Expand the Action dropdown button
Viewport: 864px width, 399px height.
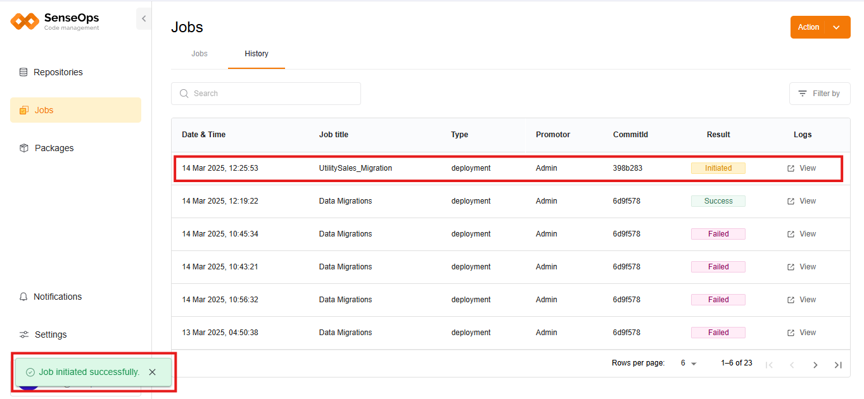(x=820, y=27)
